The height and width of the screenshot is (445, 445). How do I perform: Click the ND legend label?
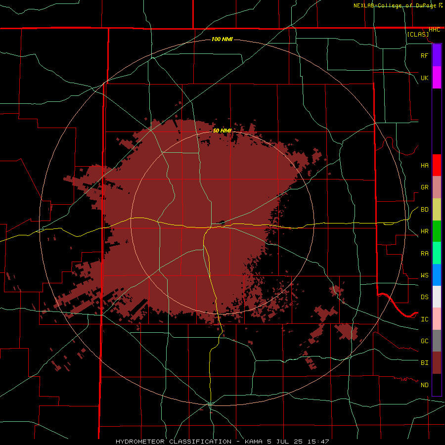[424, 385]
